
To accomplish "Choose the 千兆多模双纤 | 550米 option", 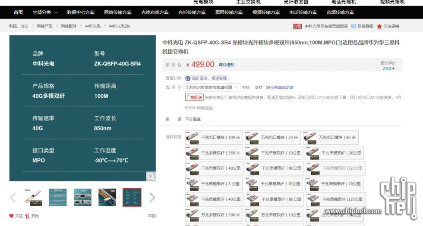I will pyautogui.click(x=213, y=153).
